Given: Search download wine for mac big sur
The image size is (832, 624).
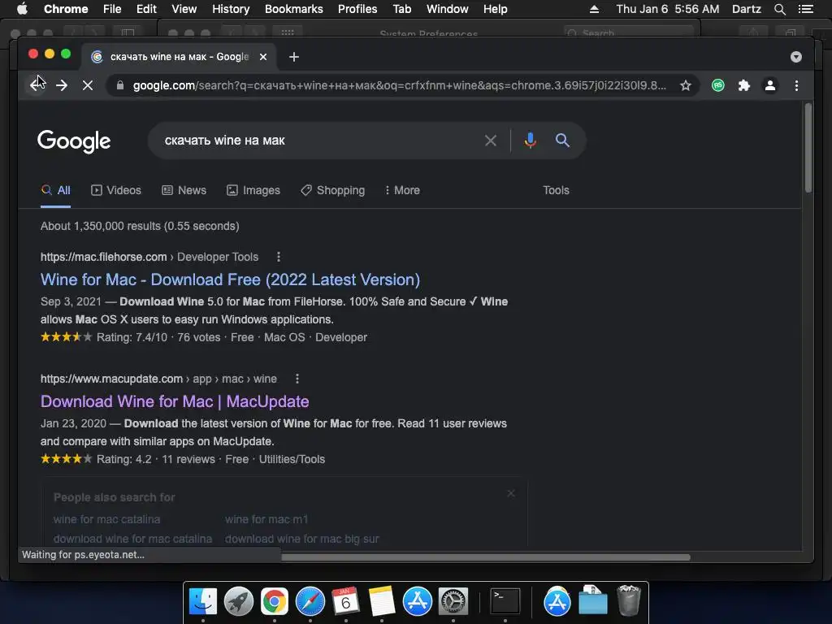Looking at the screenshot, I should (x=302, y=539).
